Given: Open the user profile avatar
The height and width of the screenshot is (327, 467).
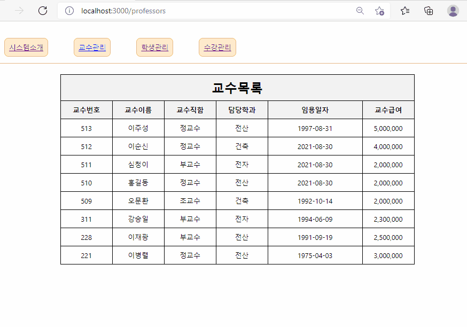Looking at the screenshot, I should click(x=453, y=11).
